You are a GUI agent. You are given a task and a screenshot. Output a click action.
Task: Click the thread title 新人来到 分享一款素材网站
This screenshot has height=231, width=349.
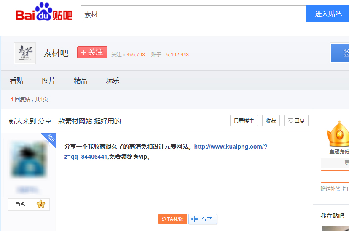[x=65, y=121]
